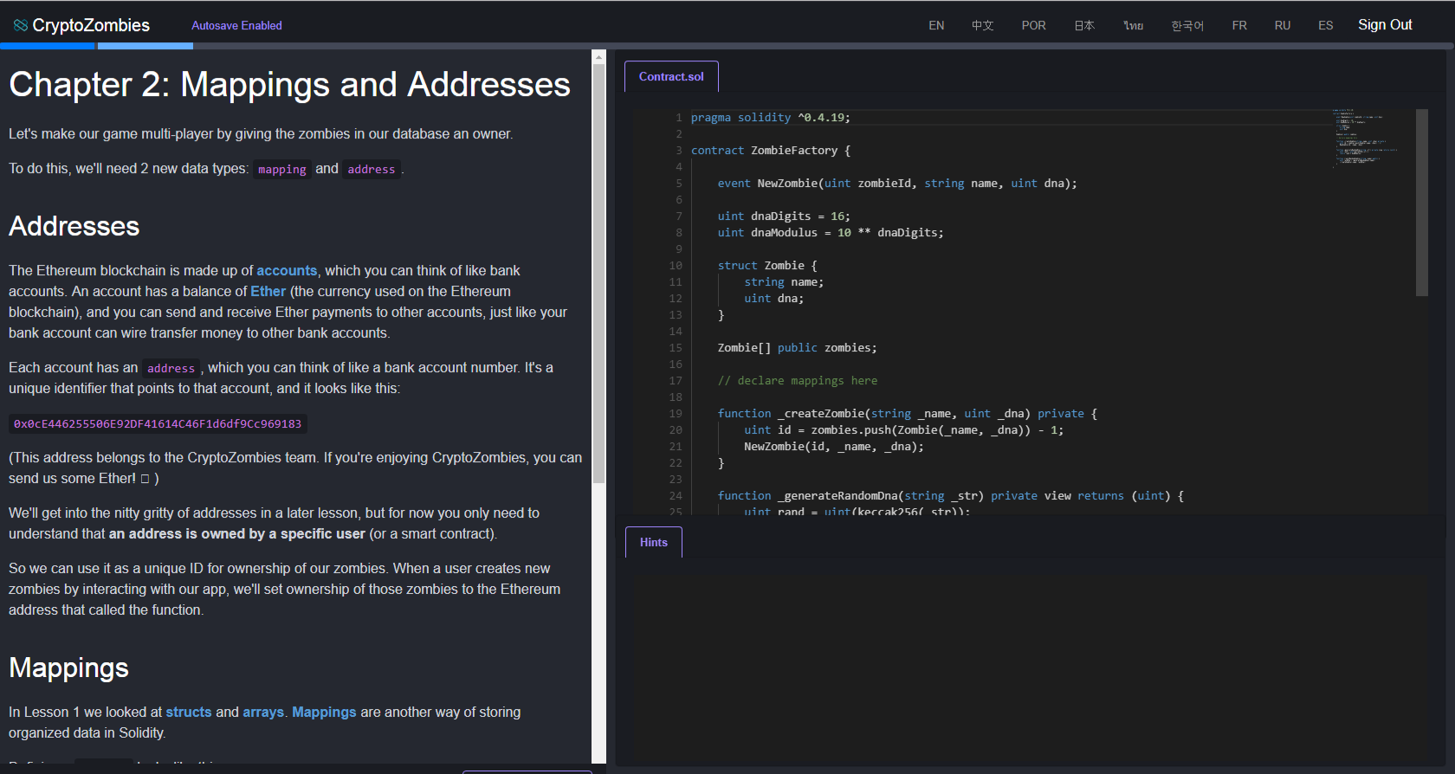
Task: Switch language to 中文
Action: click(982, 26)
